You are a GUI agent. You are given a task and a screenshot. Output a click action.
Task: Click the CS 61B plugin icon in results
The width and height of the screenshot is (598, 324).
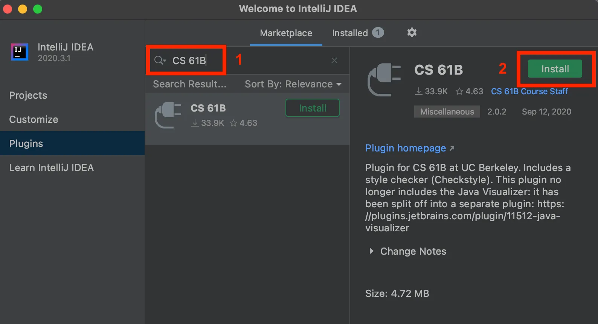pyautogui.click(x=168, y=115)
